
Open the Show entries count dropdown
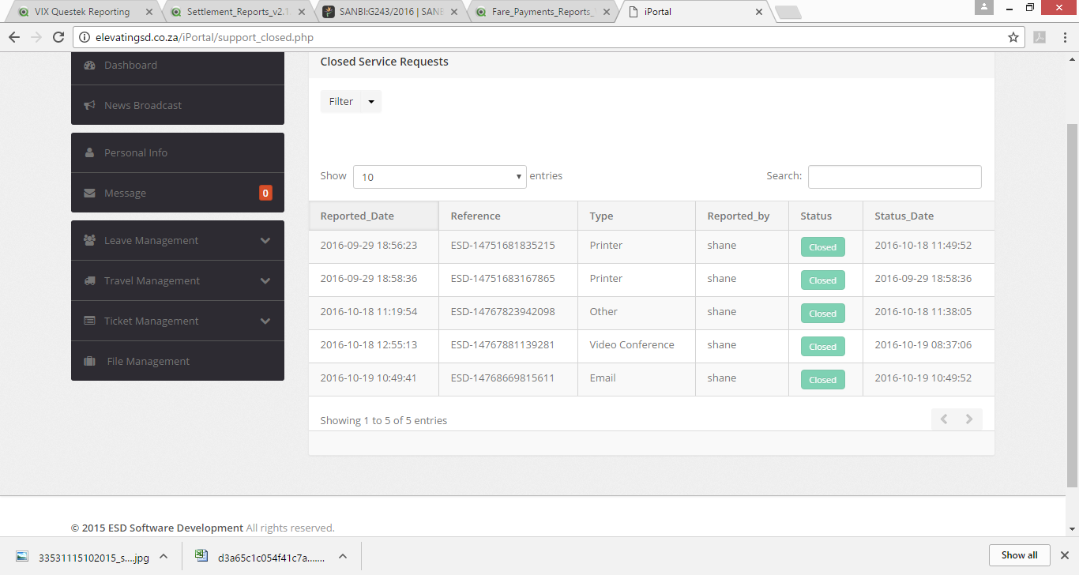(x=439, y=177)
